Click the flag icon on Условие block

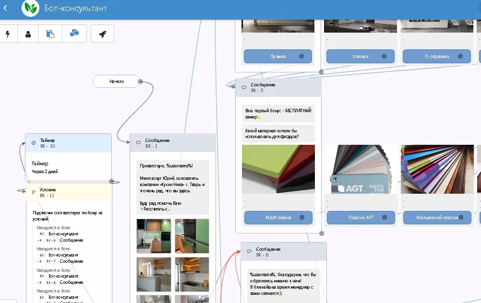point(34,192)
